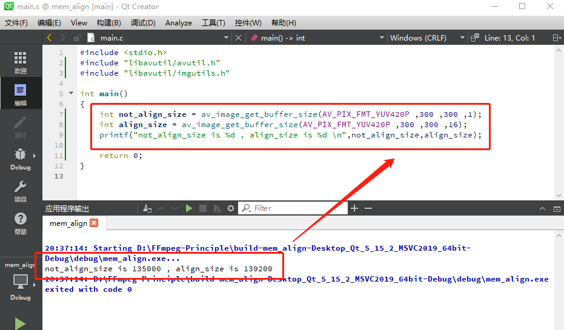
Task: Increase output font size with plus
Action: pos(354,208)
